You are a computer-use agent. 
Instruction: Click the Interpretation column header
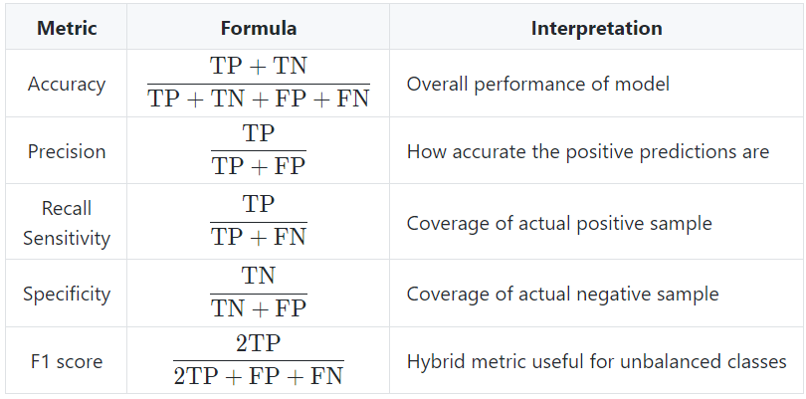coord(596,28)
